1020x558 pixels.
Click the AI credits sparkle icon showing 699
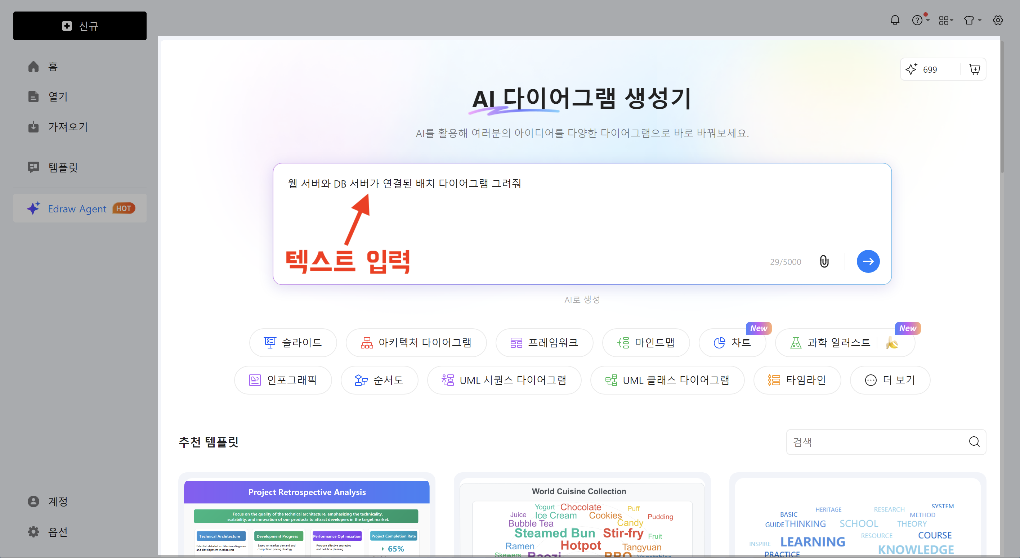(912, 69)
